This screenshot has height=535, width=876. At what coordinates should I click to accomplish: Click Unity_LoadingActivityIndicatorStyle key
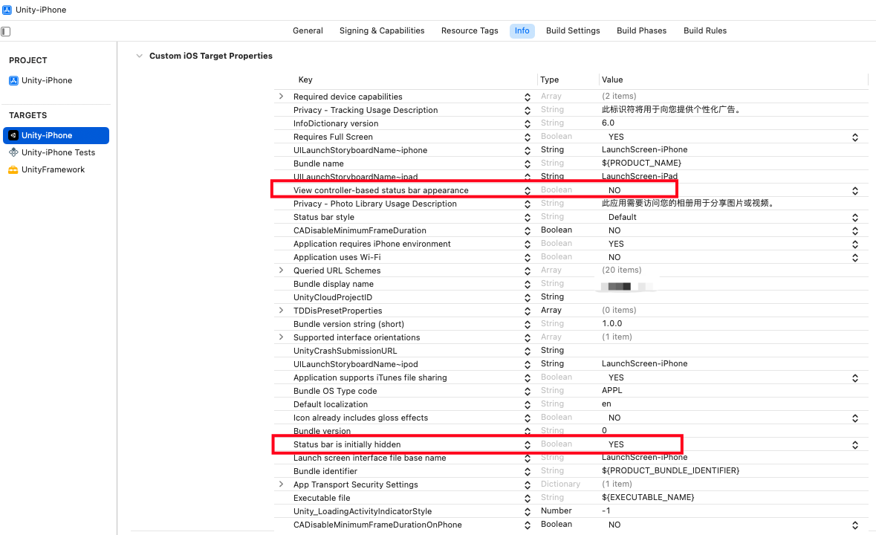click(363, 511)
